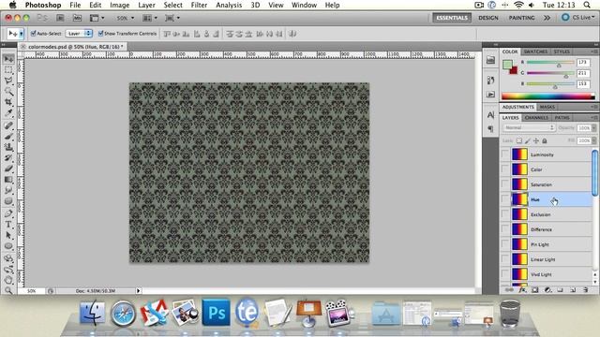Open the Image menu

pyautogui.click(x=120, y=5)
